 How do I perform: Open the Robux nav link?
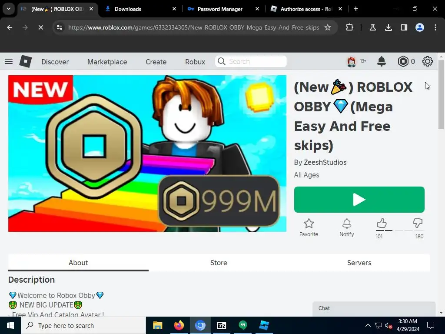(x=195, y=62)
